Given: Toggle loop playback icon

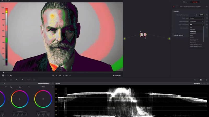Looking at the screenshot, I should point(70,75).
